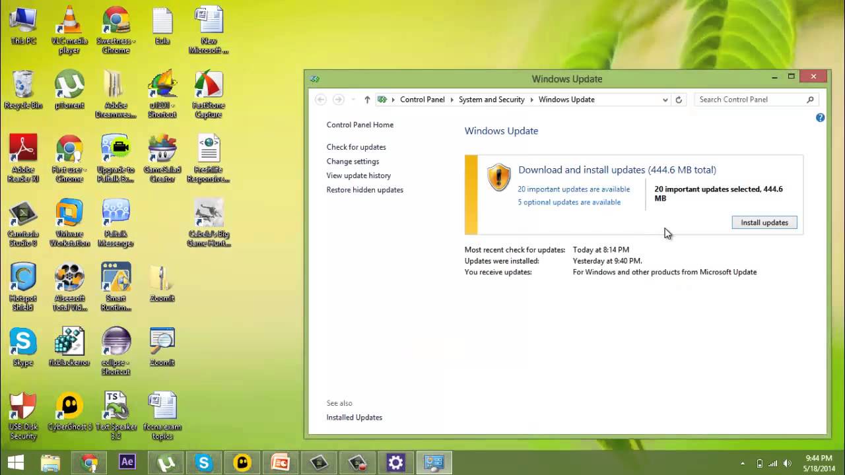The width and height of the screenshot is (845, 475).
Task: Select Aiseesoft Total Video desktop icon
Action: click(69, 288)
